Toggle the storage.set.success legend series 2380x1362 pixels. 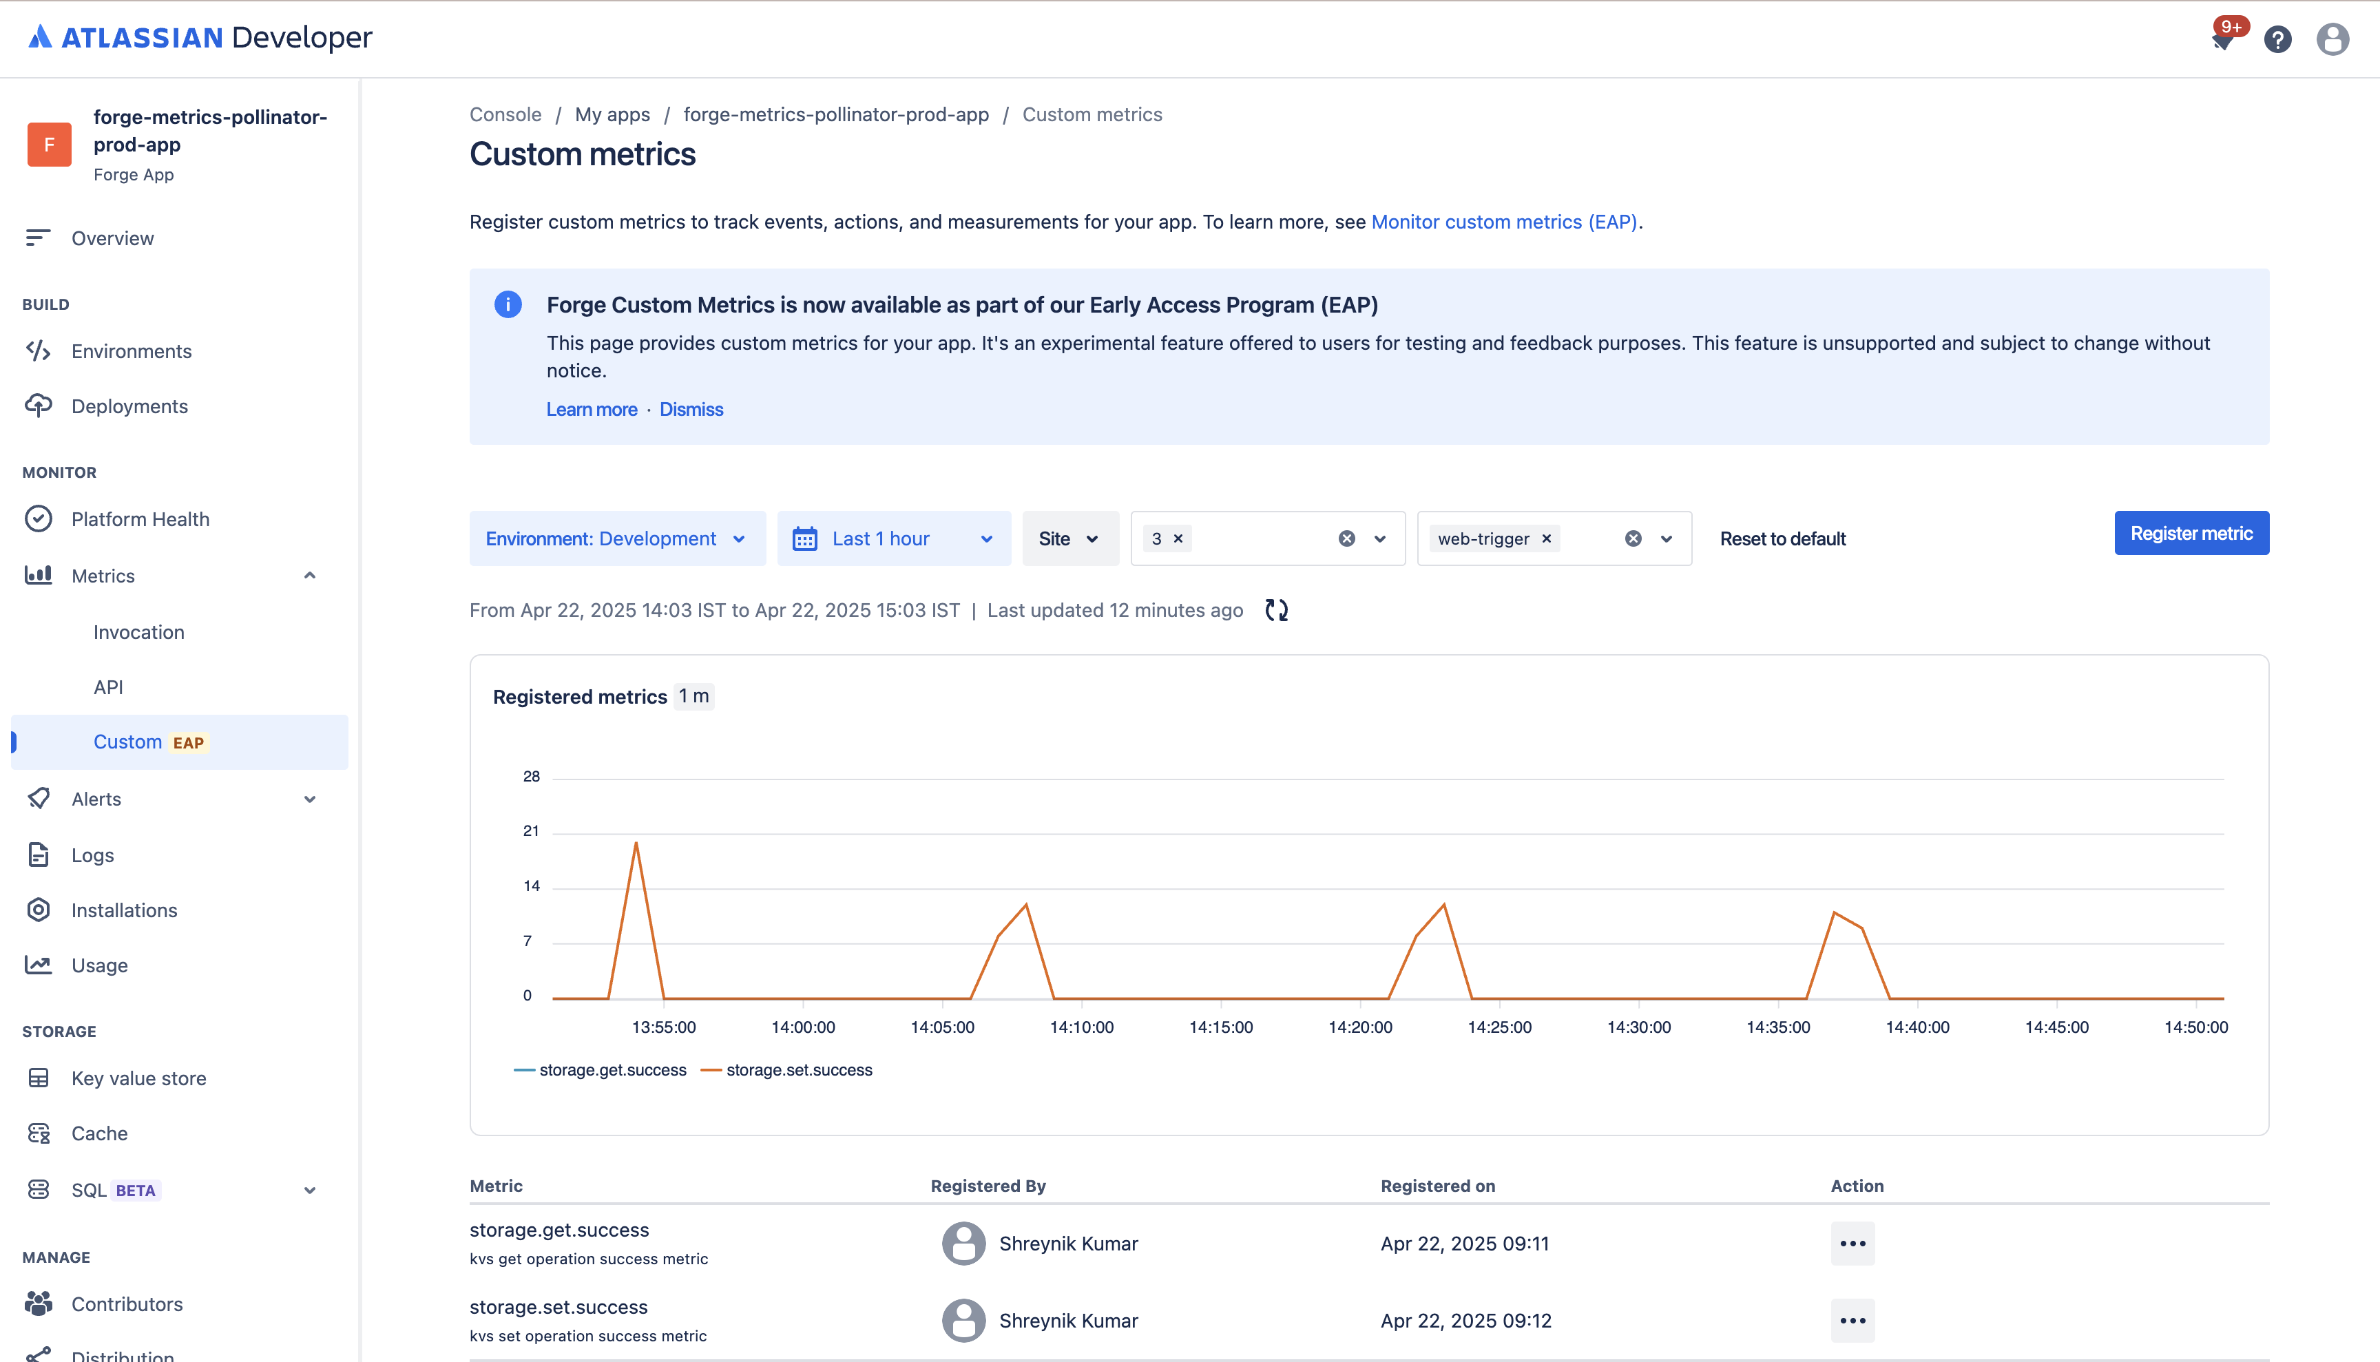(x=800, y=1069)
